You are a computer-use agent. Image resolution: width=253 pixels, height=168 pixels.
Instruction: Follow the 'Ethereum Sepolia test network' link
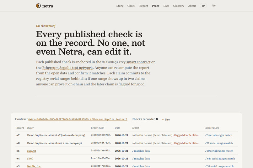(67, 68)
